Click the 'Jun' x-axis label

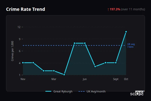85,79
